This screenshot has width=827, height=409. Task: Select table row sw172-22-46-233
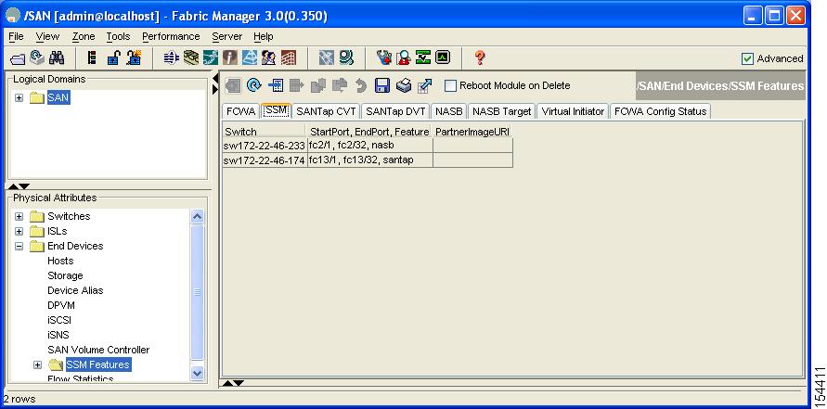coord(367,146)
